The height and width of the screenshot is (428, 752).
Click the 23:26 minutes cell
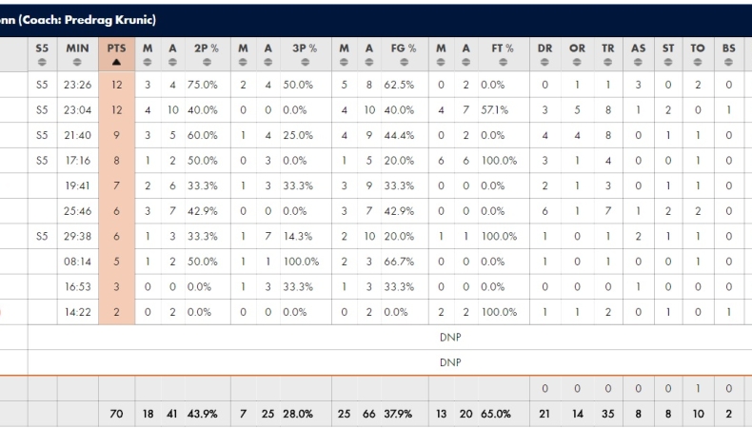pos(74,84)
